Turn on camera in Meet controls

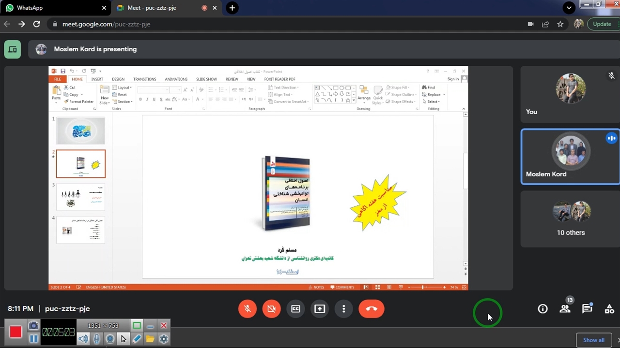click(271, 309)
